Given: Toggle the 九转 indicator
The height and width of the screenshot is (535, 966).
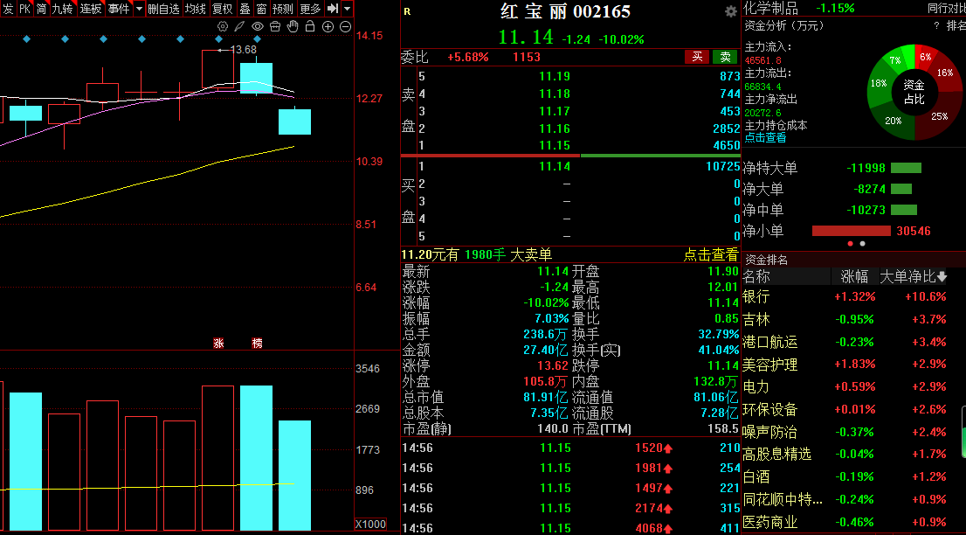Looking at the screenshot, I should (62, 9).
